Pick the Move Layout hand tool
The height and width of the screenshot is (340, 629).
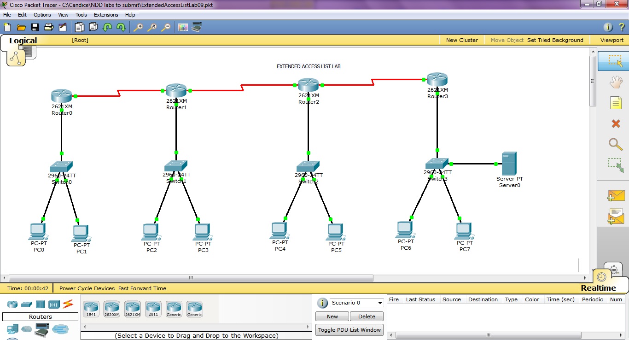(x=616, y=82)
